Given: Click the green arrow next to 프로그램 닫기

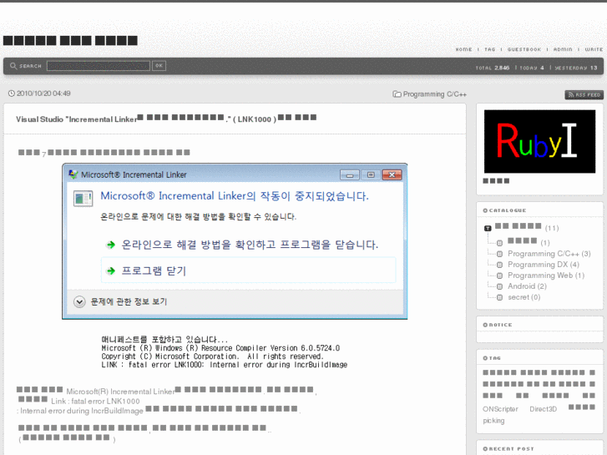Looking at the screenshot, I should (111, 270).
